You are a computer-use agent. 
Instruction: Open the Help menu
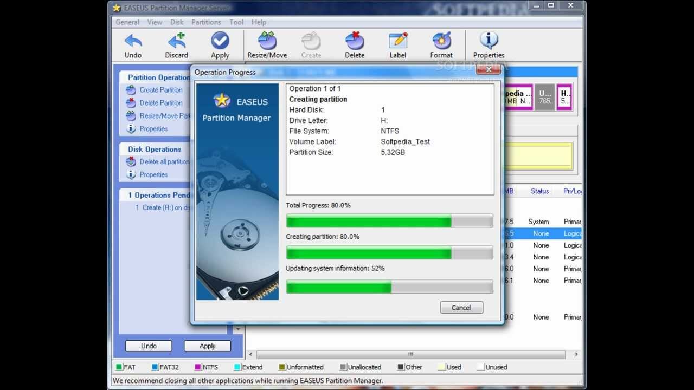click(x=259, y=22)
